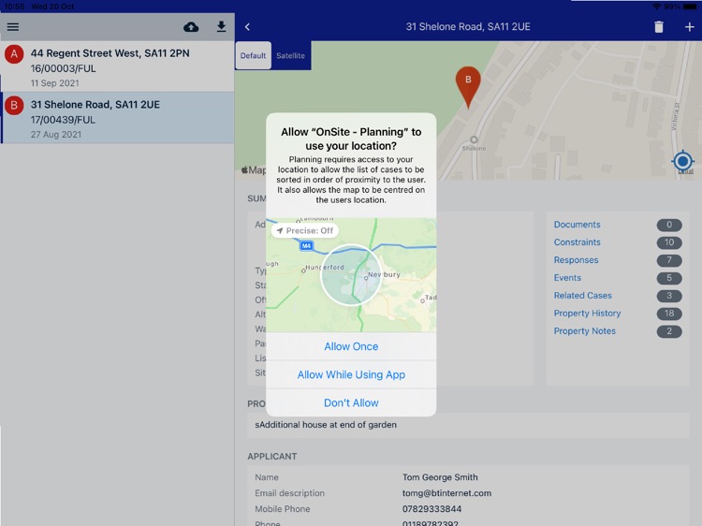The image size is (702, 526).
Task: Tap the Property Notes badge 2
Action: point(669,331)
